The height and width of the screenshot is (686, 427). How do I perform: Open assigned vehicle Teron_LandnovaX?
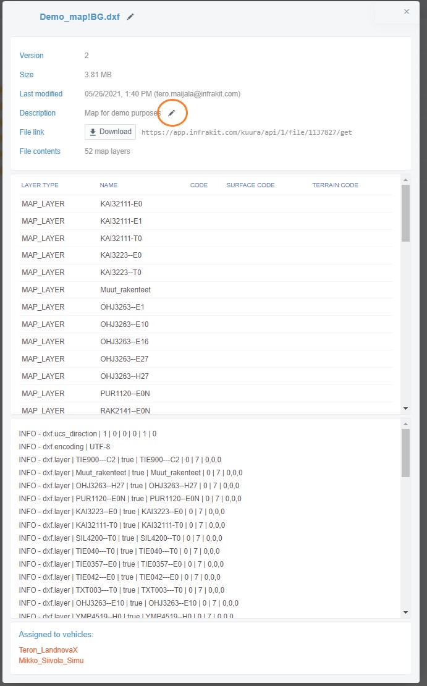click(48, 650)
